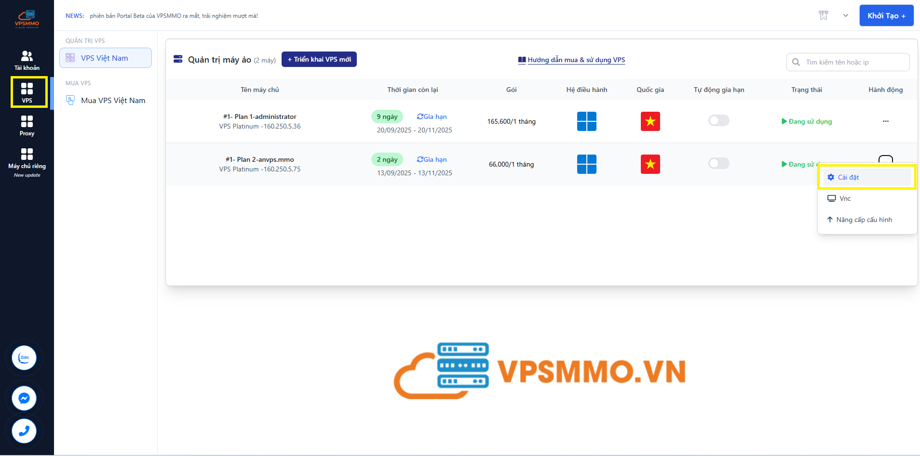The image size is (920, 456).
Task: Open Hướng dẫn mua & sử dụng VPS link
Action: (x=576, y=60)
